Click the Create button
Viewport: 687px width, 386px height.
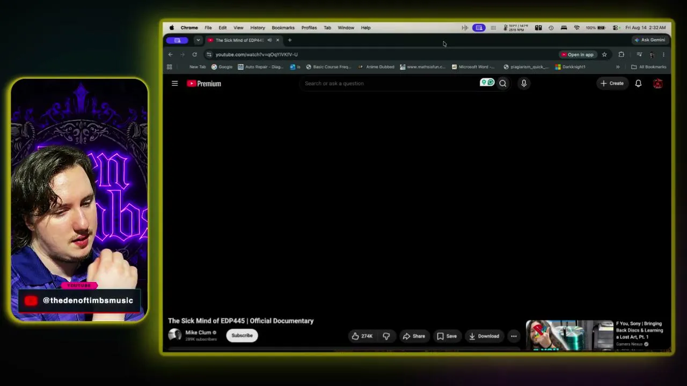[612, 84]
